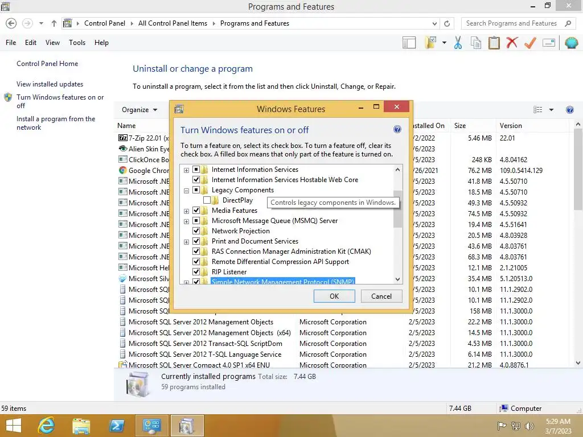The image size is (583, 437).
Task: Click the Properties card toolbar icon
Action: 549,43
